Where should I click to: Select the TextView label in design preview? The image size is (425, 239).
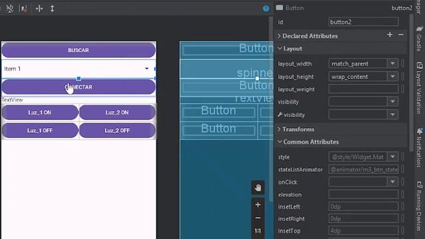pyautogui.click(x=12, y=100)
